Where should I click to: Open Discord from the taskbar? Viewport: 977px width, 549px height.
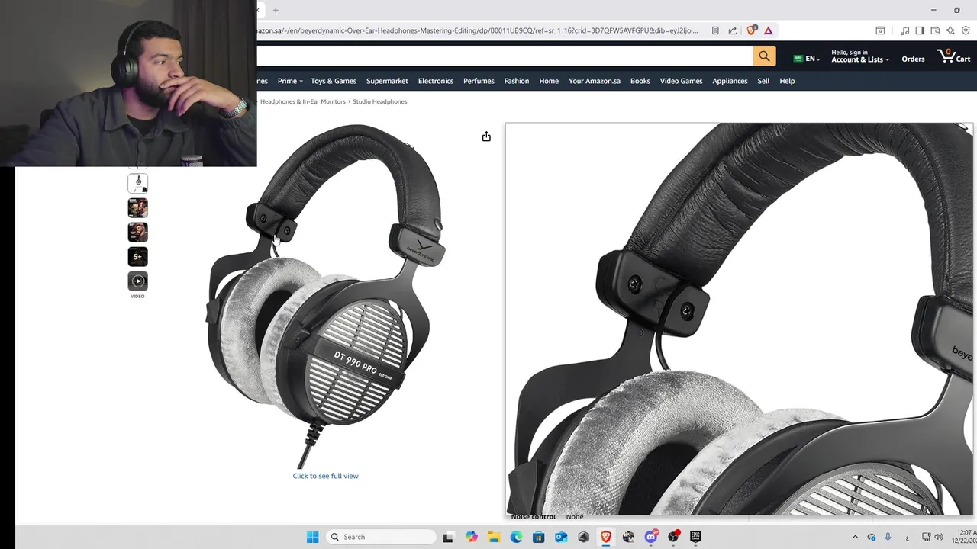(x=651, y=537)
